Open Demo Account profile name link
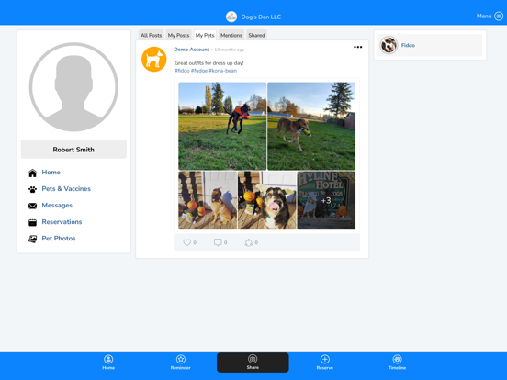507x380 pixels. [x=192, y=50]
